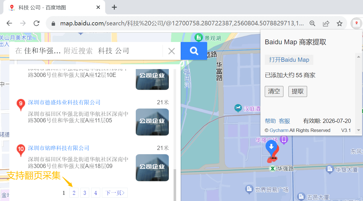Click the 21米 distance of 深圳市铭晔

163,148
